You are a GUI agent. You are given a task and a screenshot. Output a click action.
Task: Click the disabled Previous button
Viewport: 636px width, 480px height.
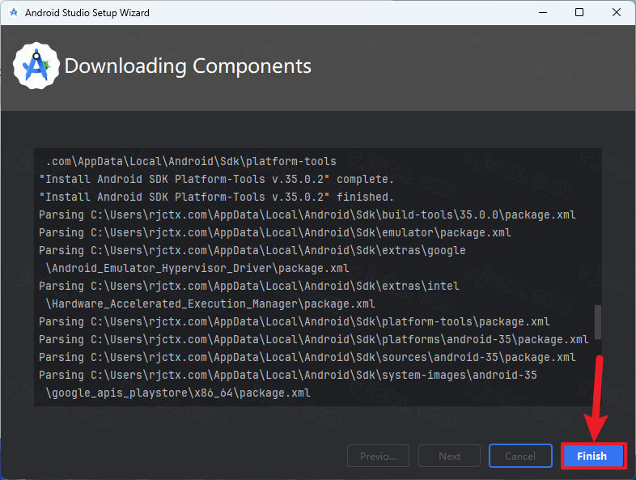(378, 456)
